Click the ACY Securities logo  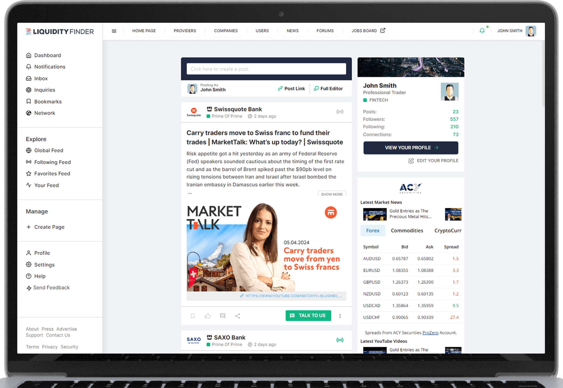coord(410,188)
